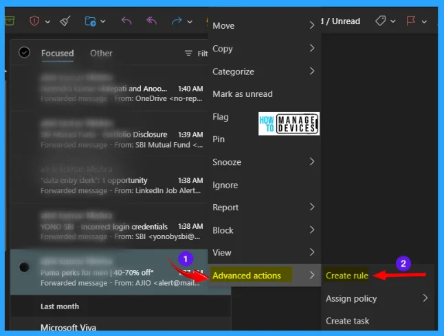Toggle the selection circle on Puma perks email

click(24, 267)
